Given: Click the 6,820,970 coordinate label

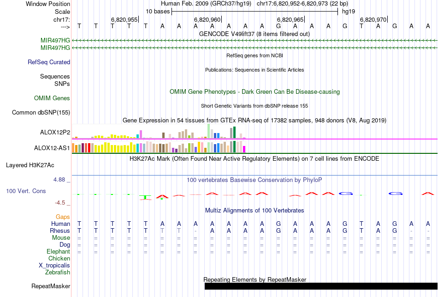Looking at the screenshot, I should (x=373, y=19).
